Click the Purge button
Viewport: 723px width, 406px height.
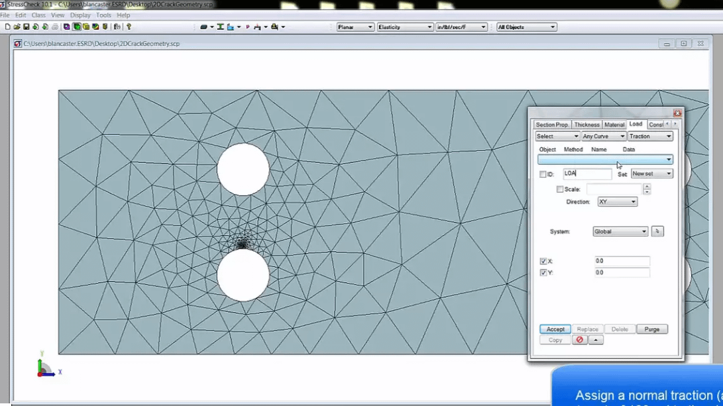click(x=651, y=329)
